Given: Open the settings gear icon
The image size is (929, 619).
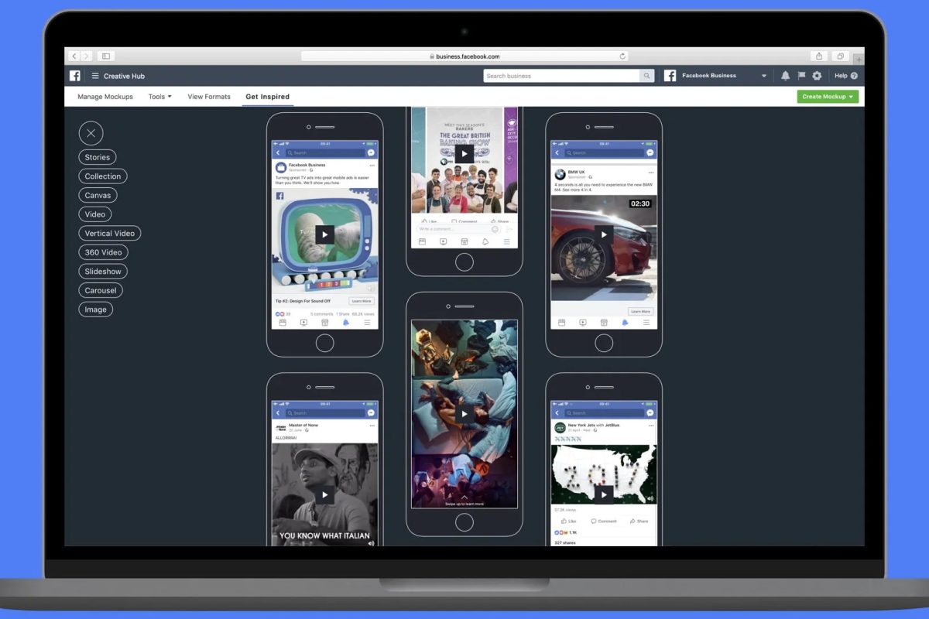Looking at the screenshot, I should click(817, 76).
